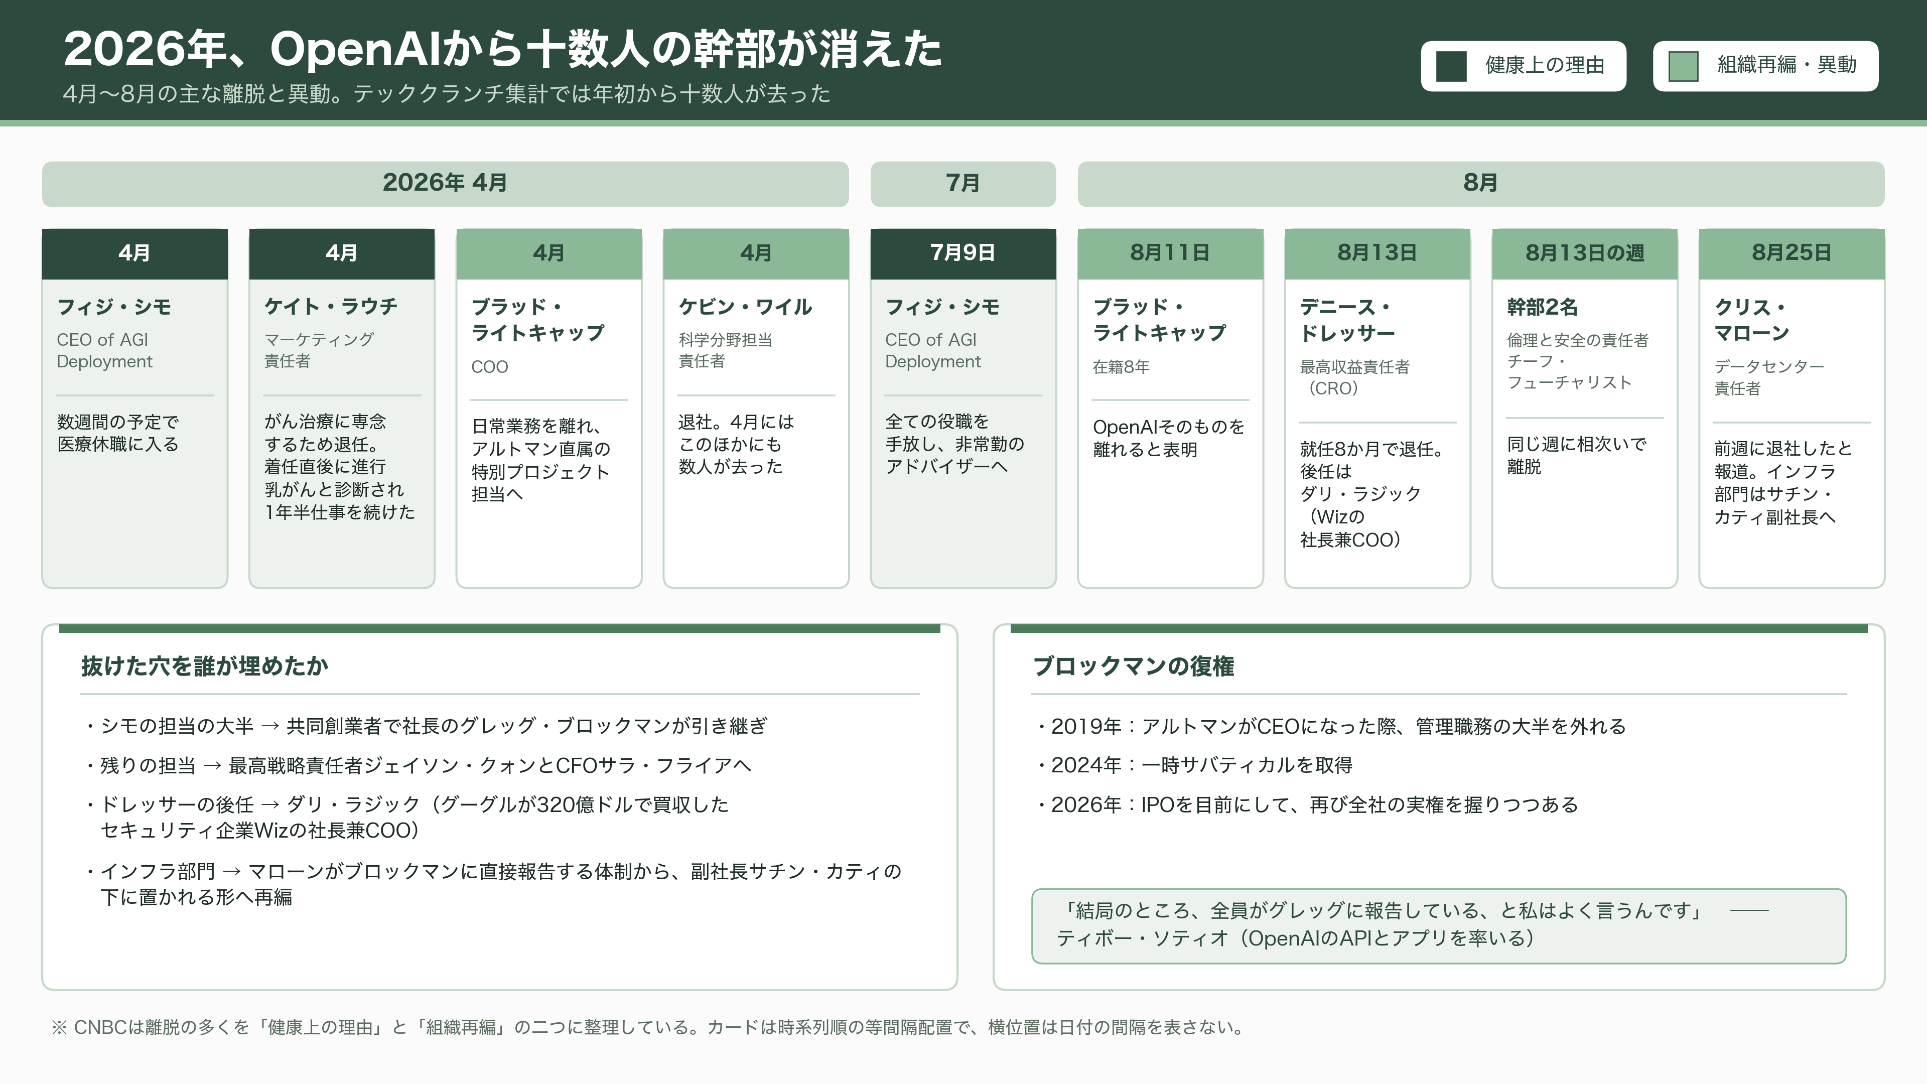
Task: Click the 在籍8年 label
Action: click(x=1121, y=366)
